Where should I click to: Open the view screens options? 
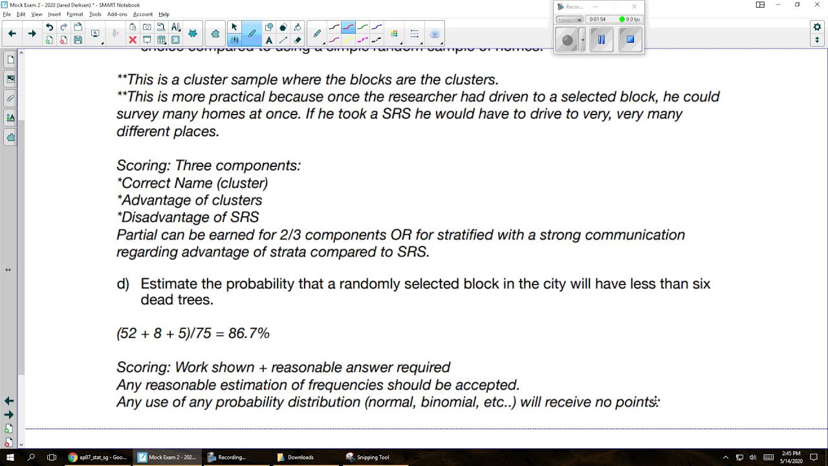[95, 34]
